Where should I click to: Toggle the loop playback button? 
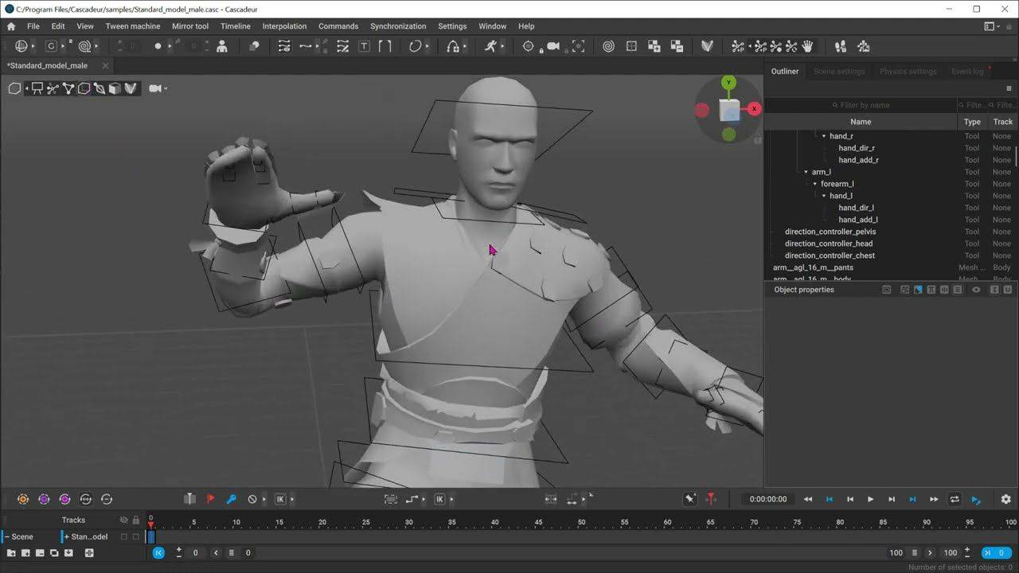(955, 499)
